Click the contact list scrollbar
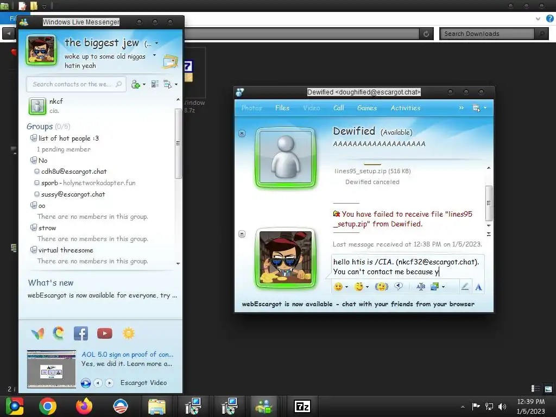Viewport: 556px width, 417px height. pos(178,143)
